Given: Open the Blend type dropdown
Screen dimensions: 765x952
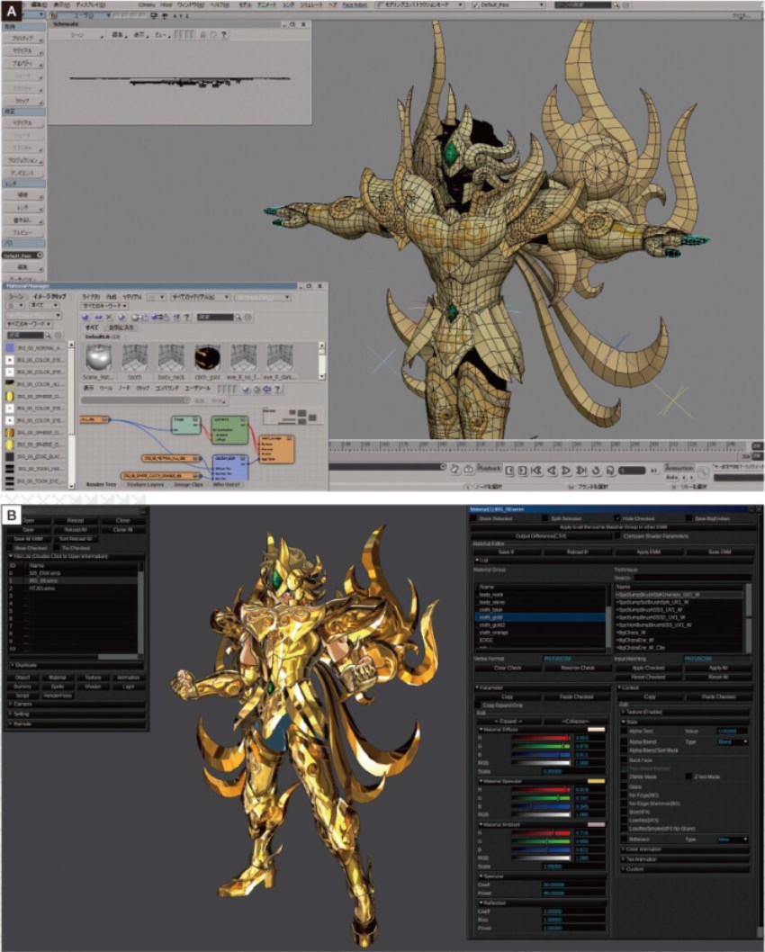Looking at the screenshot, I should [733, 742].
